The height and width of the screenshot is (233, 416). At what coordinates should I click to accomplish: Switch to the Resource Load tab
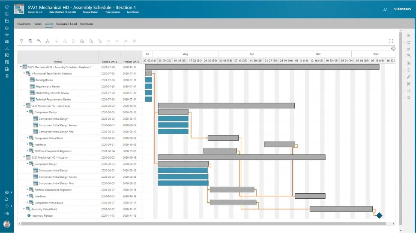point(66,24)
